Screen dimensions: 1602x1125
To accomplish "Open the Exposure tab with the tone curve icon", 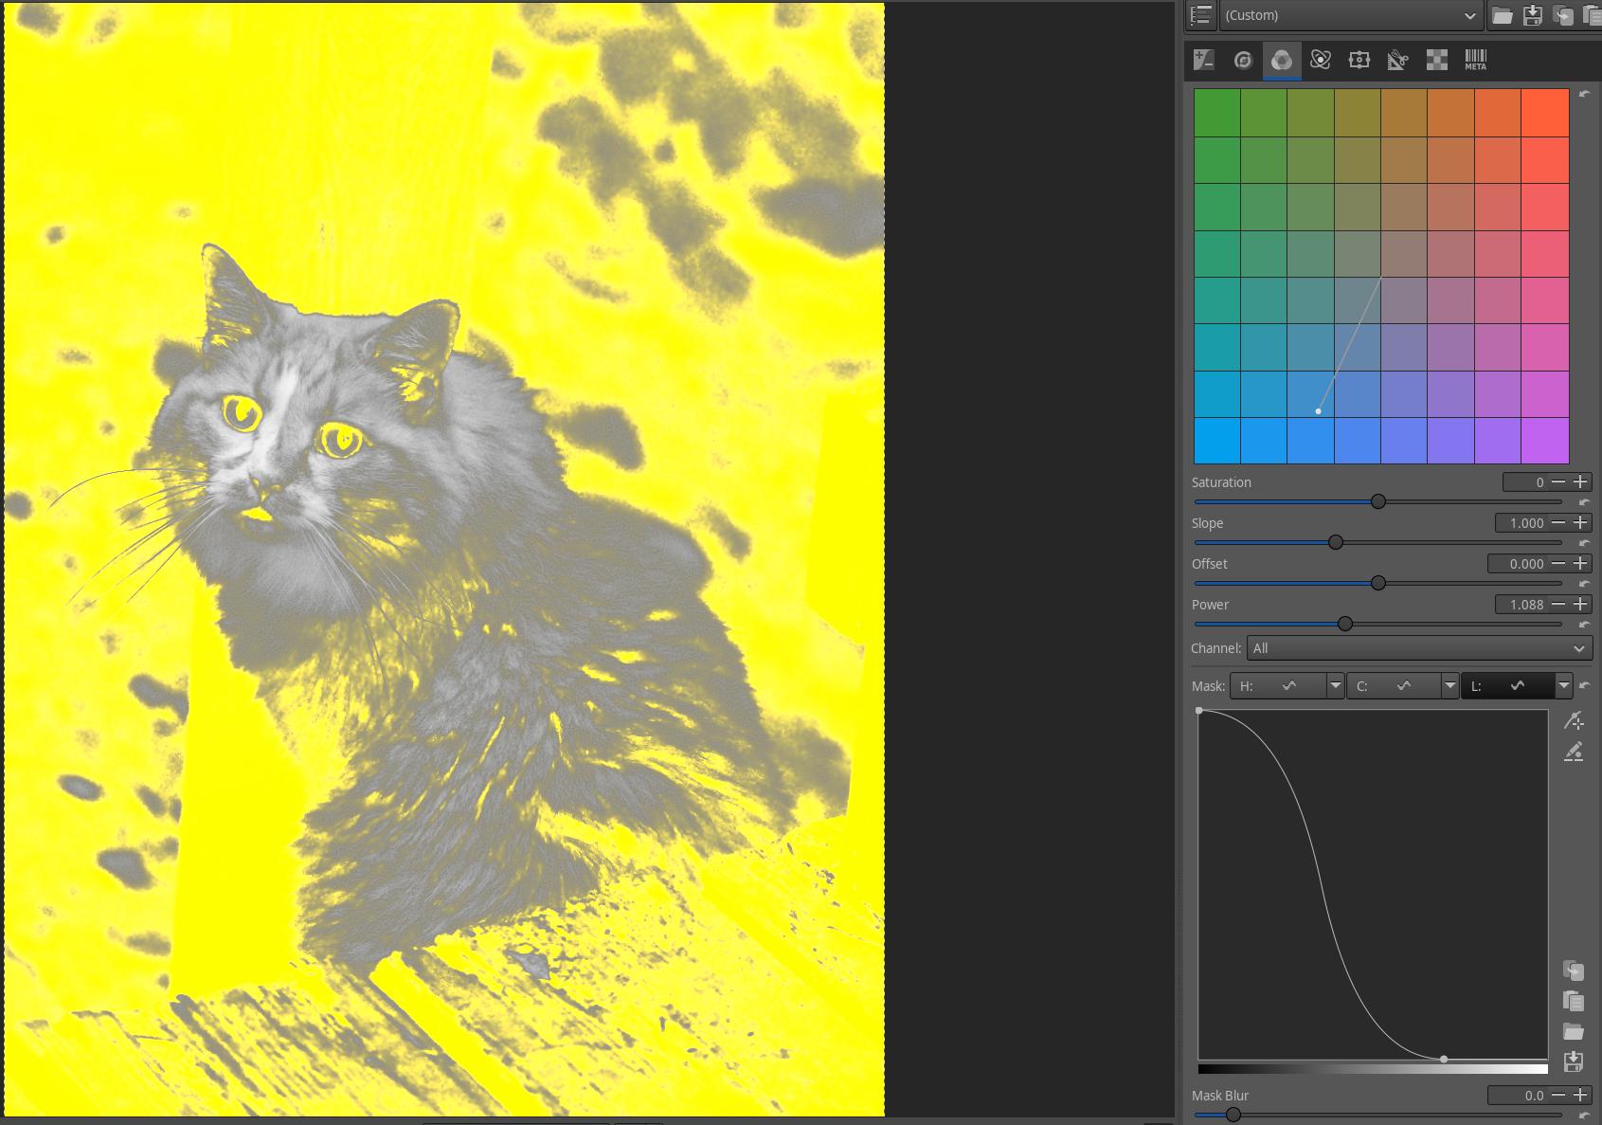I will (x=1203, y=60).
